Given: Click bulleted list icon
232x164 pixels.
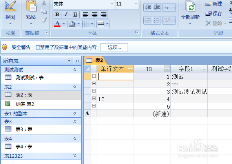Looking at the screenshot, I should point(157,20).
